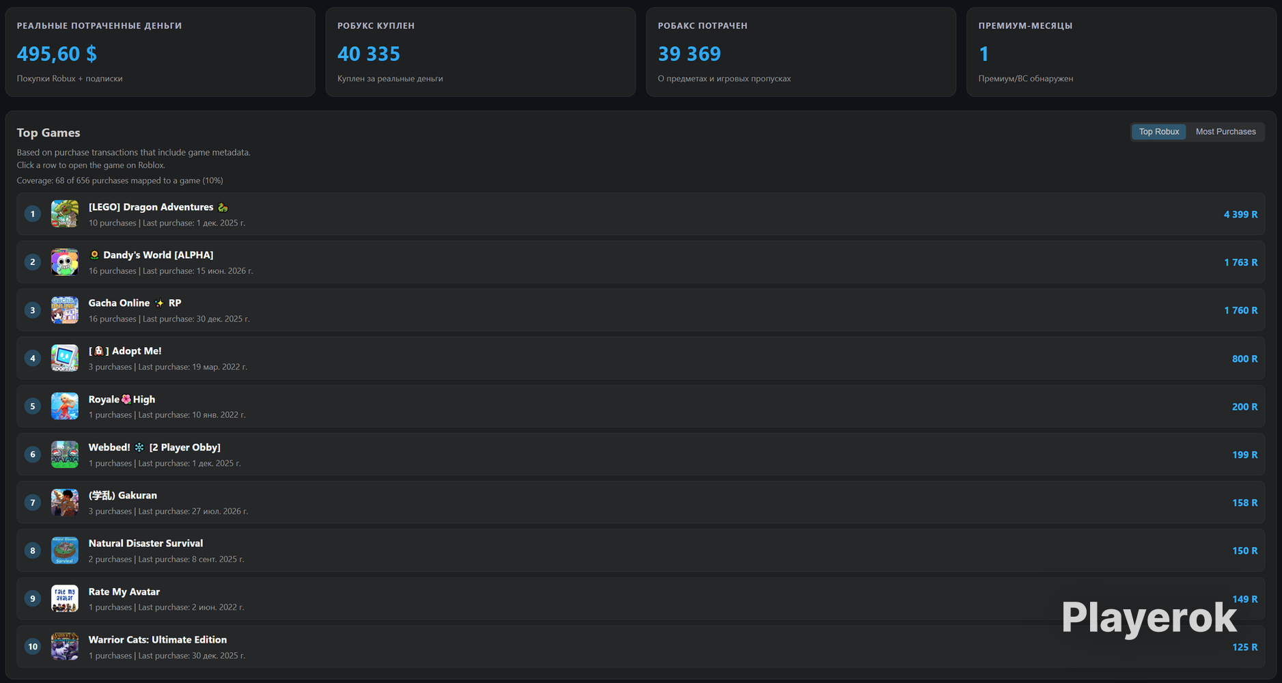
Task: Click the 40 335 Robux bought value
Action: (x=369, y=53)
